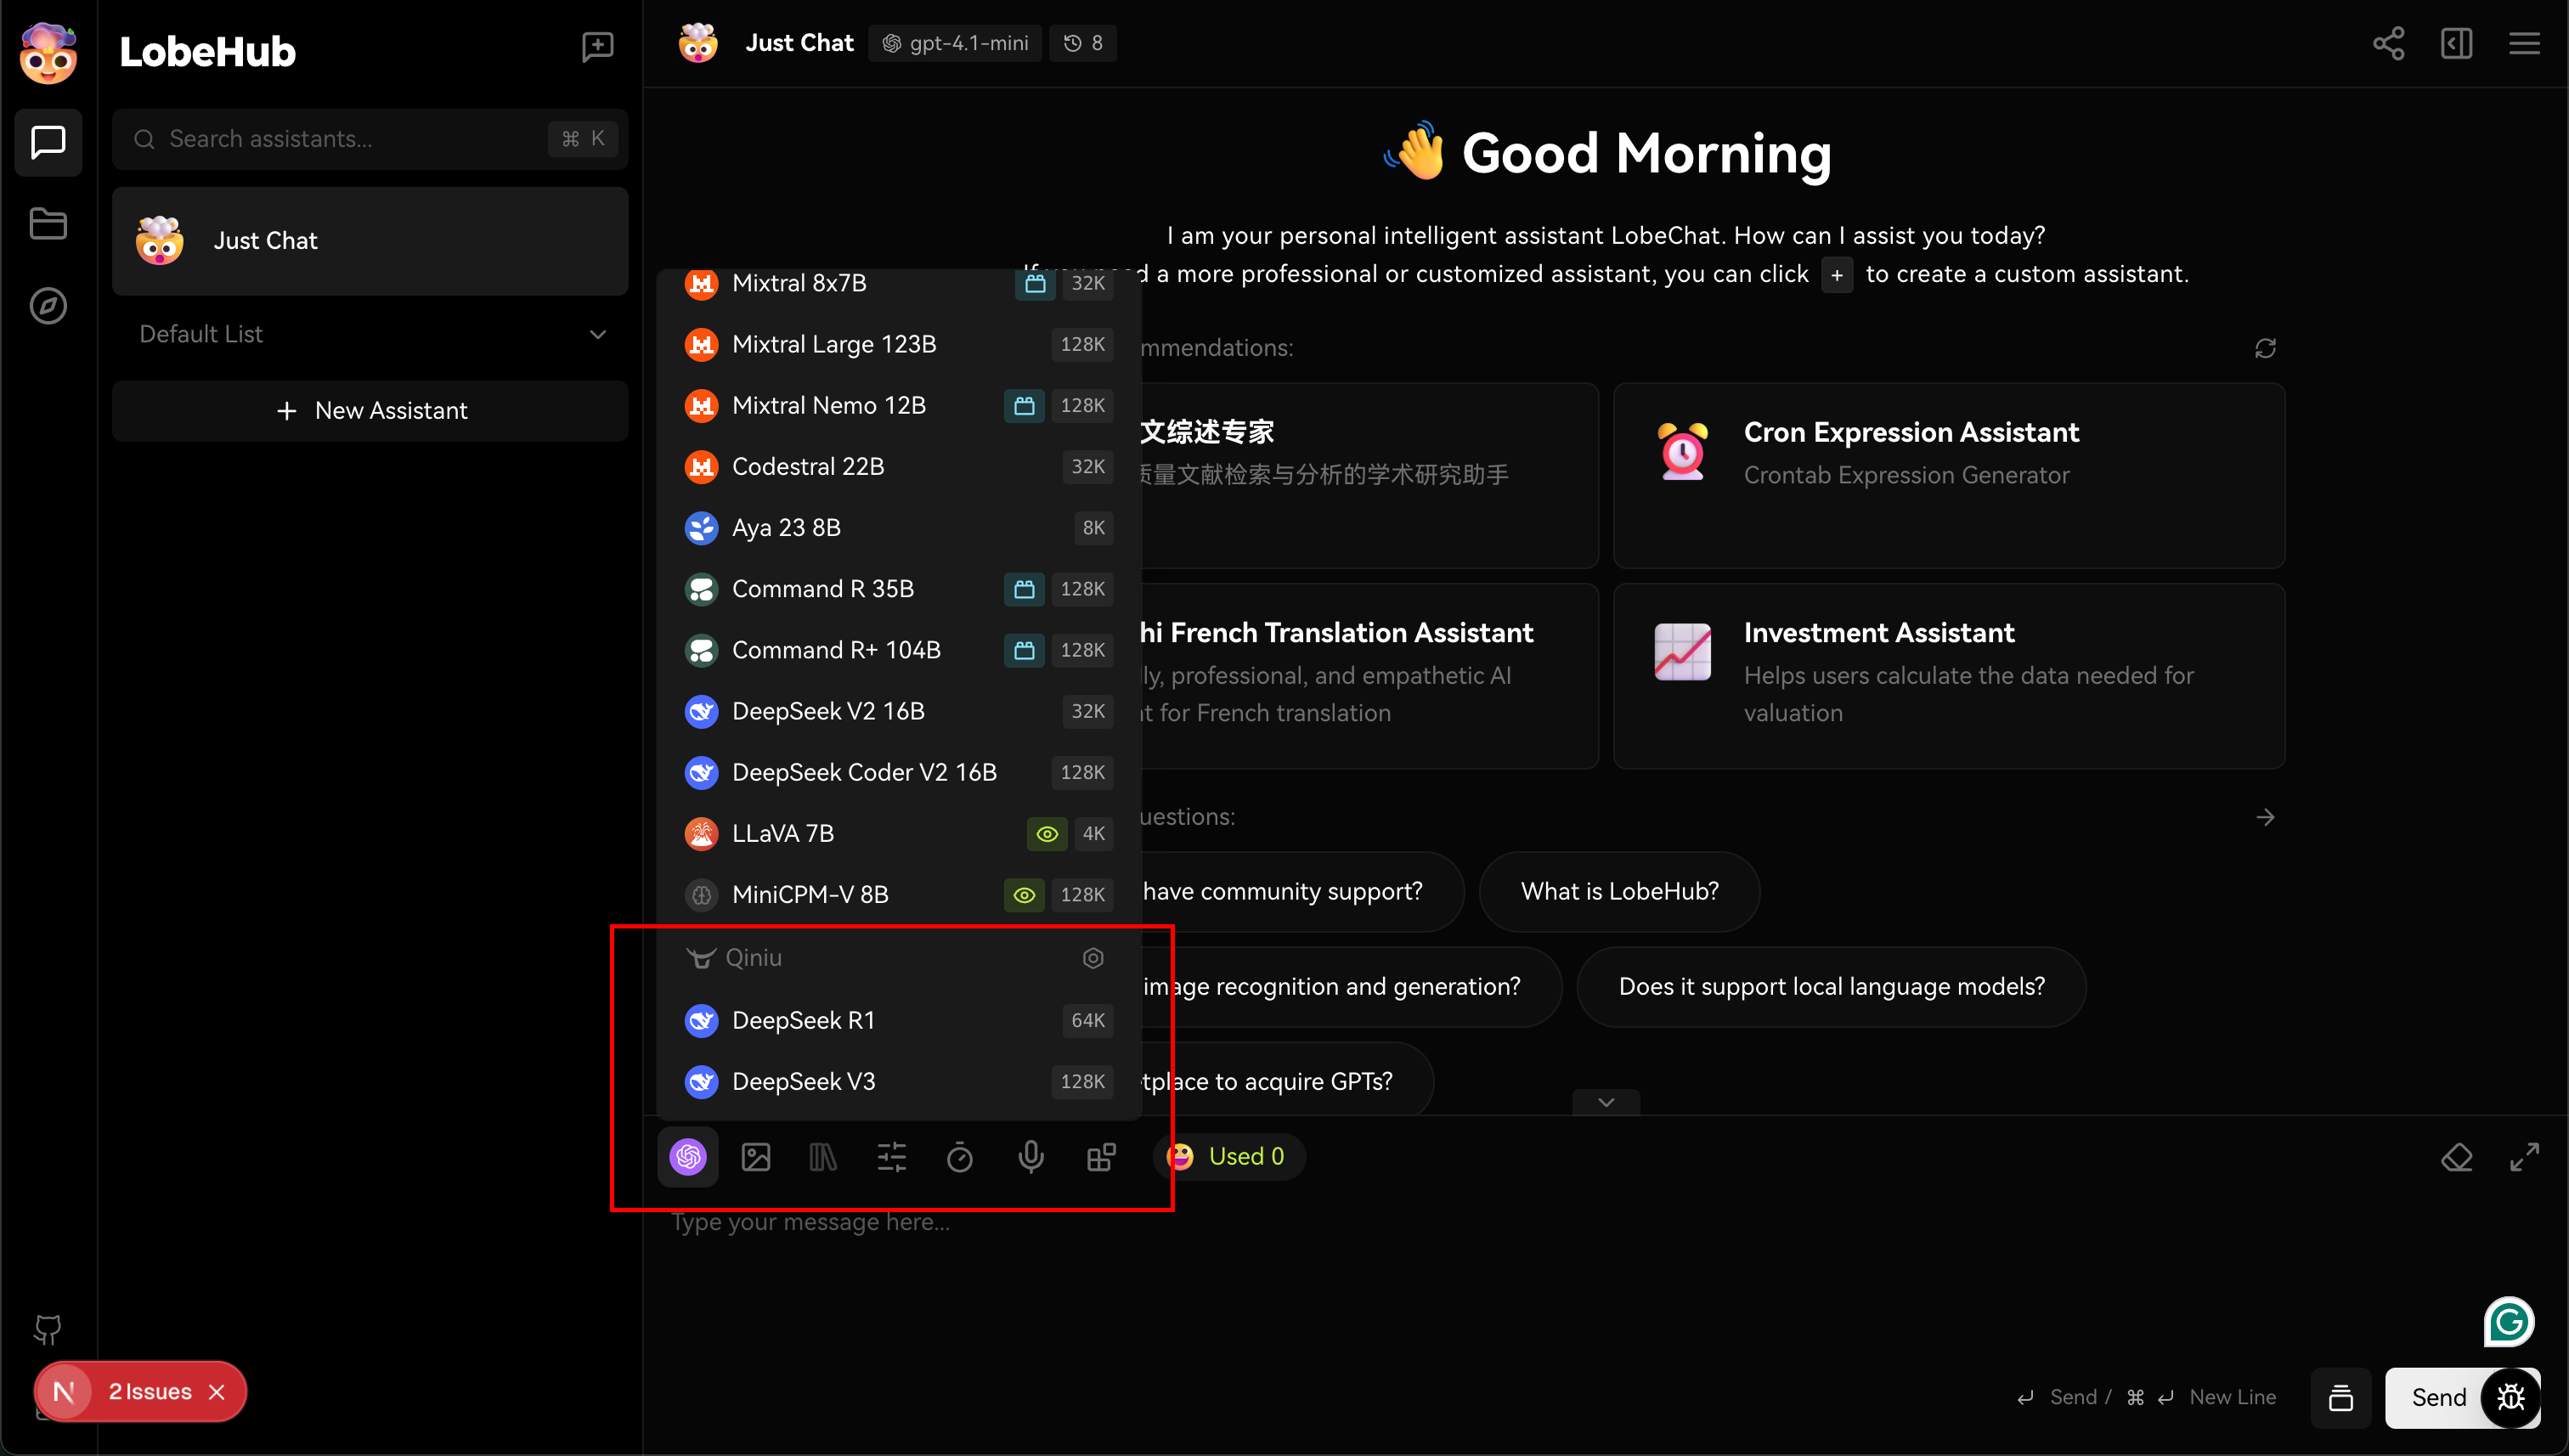Refresh assistant recommendations
The width and height of the screenshot is (2569, 1456).
2265,348
